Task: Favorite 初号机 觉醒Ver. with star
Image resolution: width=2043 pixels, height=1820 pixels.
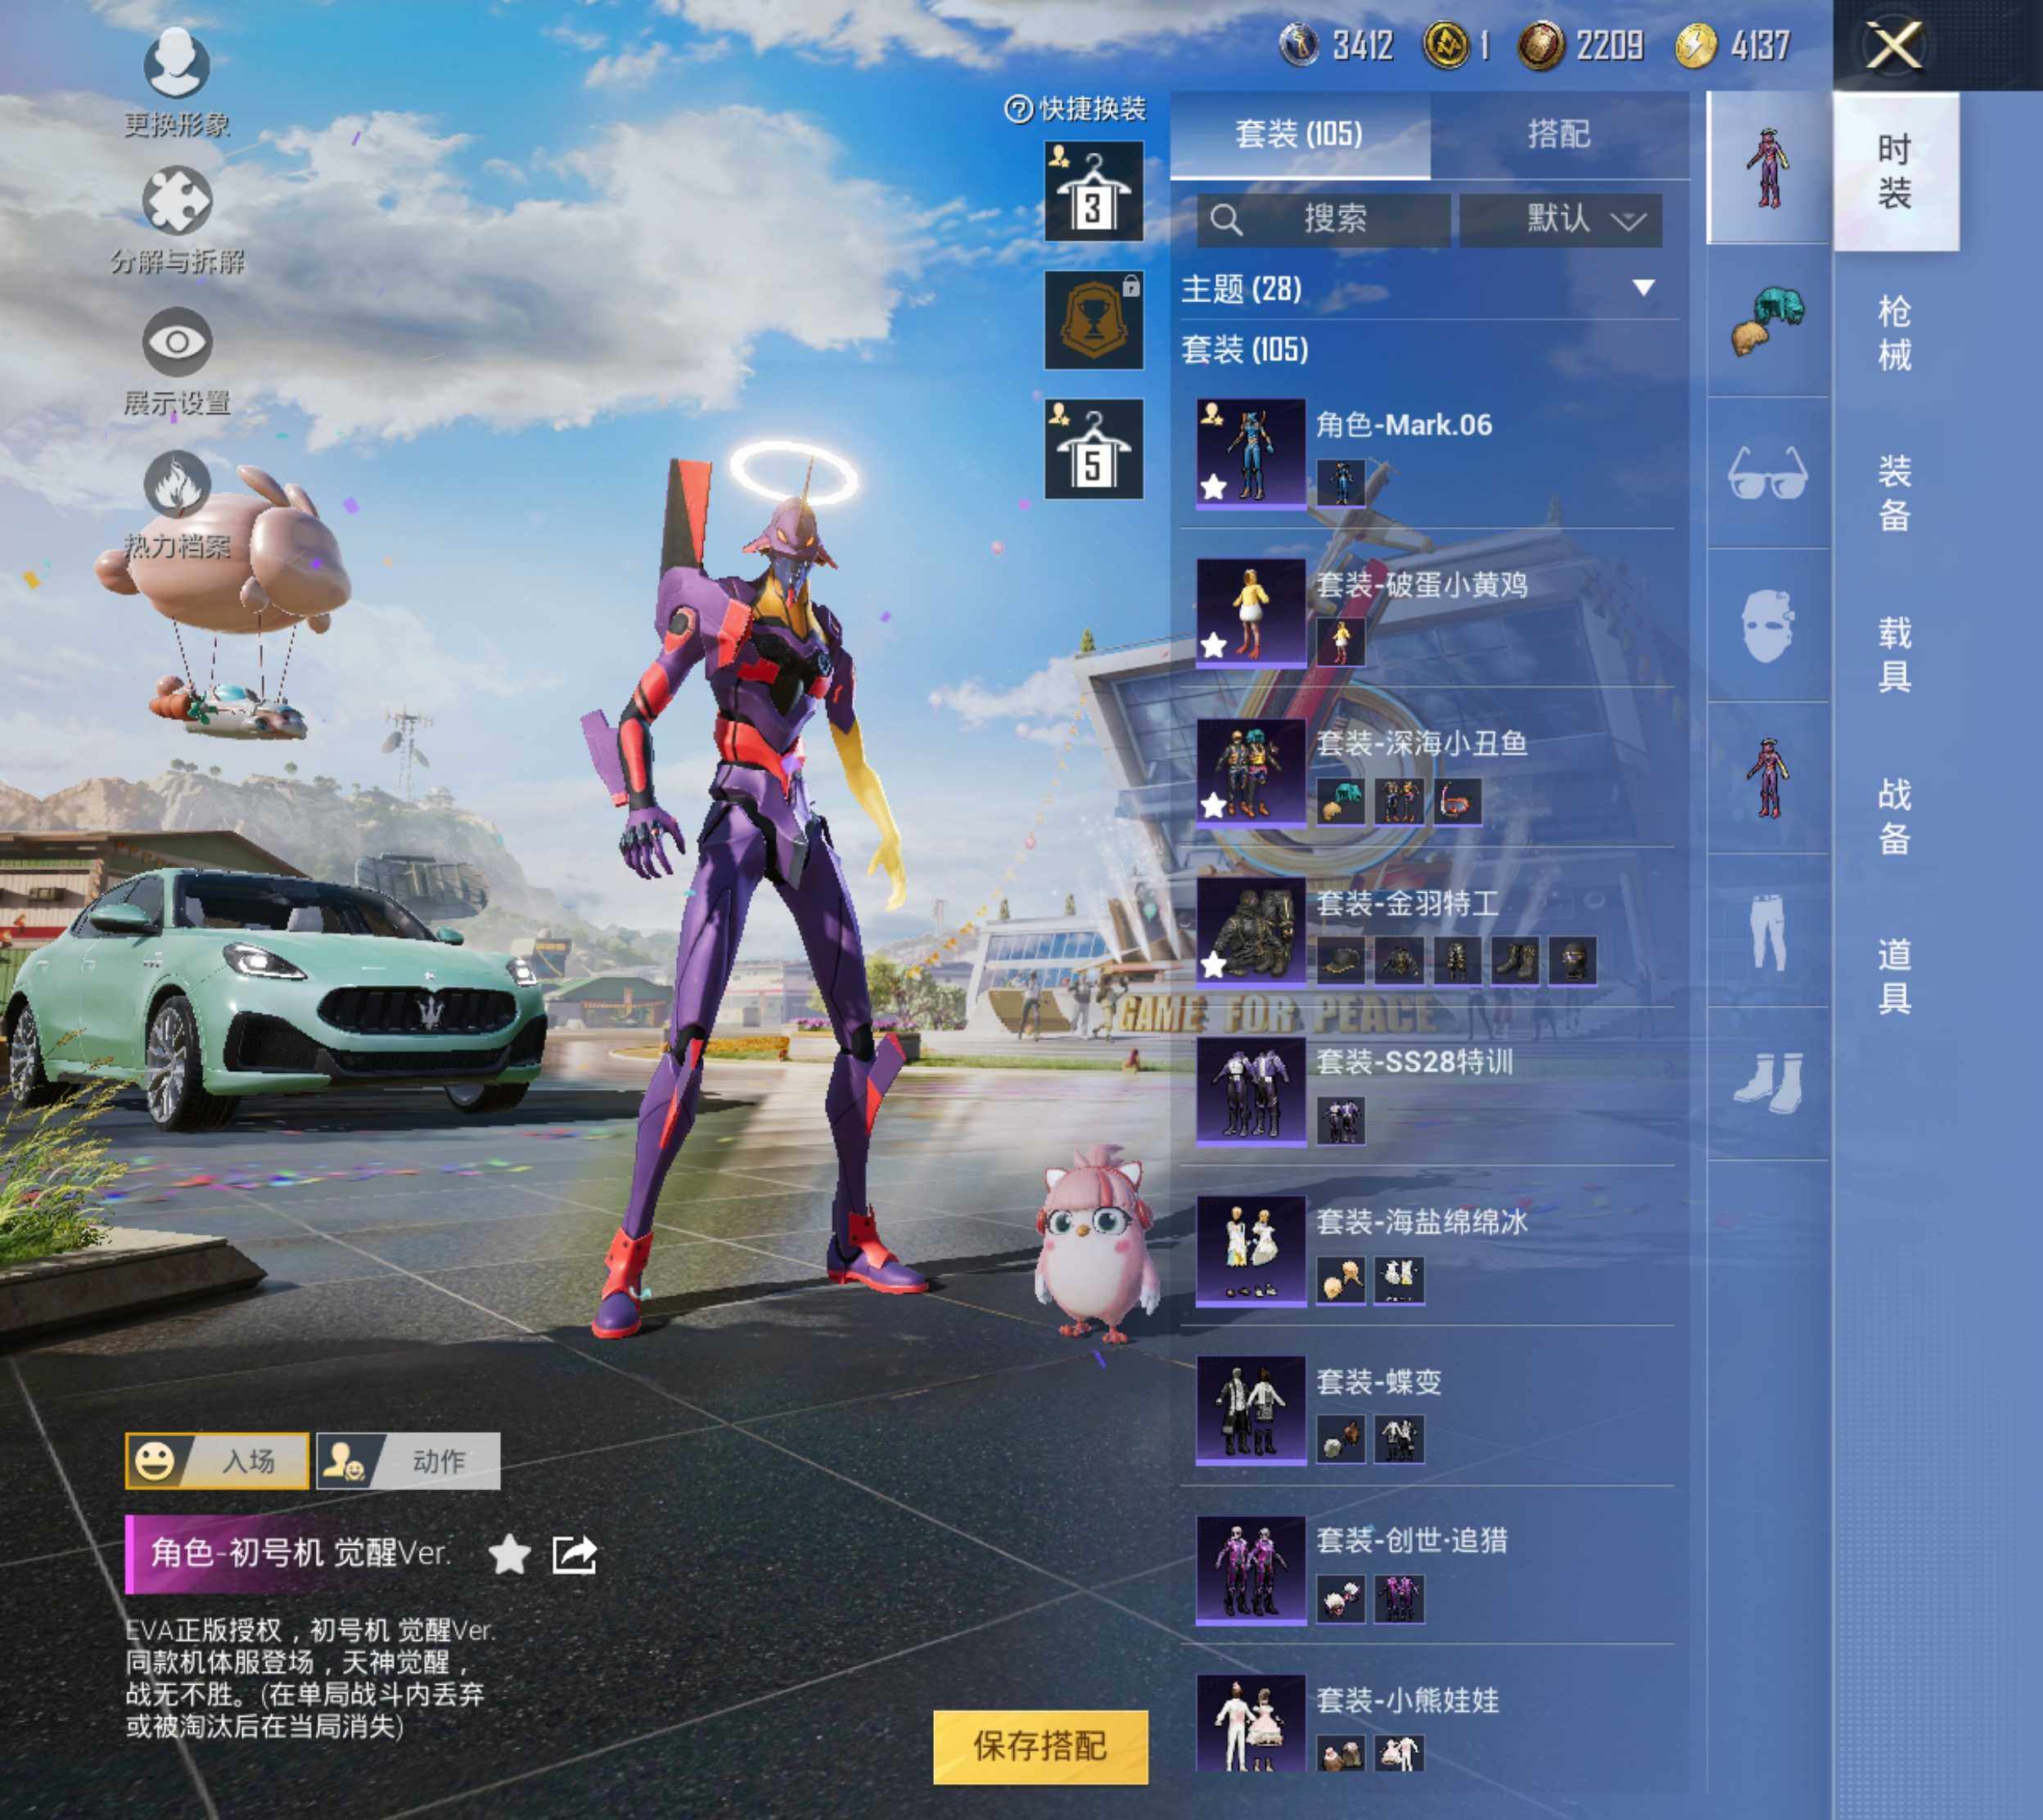Action: [509, 1555]
